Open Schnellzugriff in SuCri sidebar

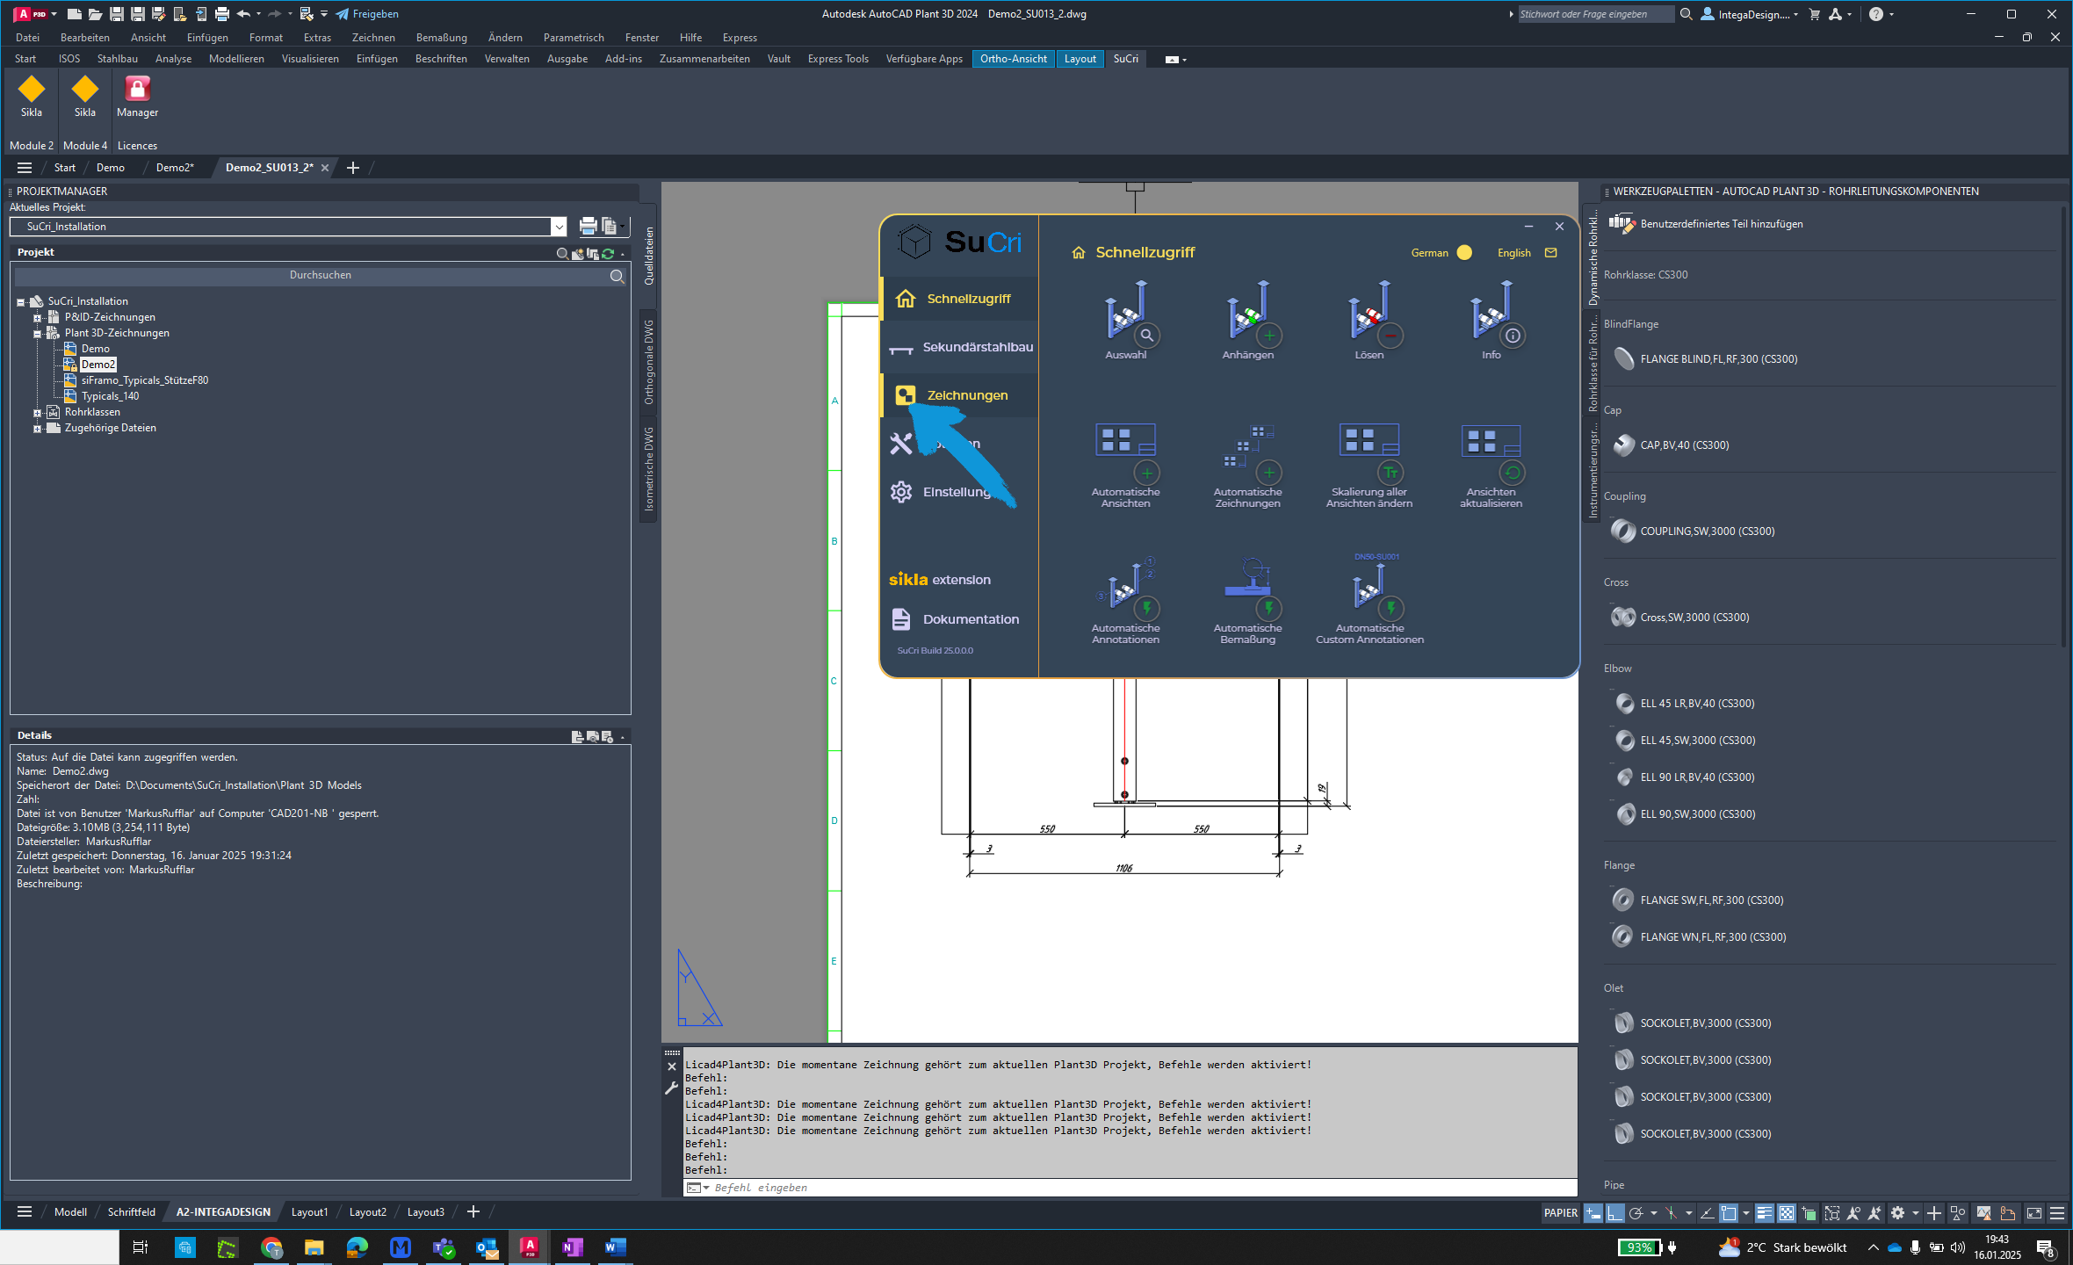point(959,299)
